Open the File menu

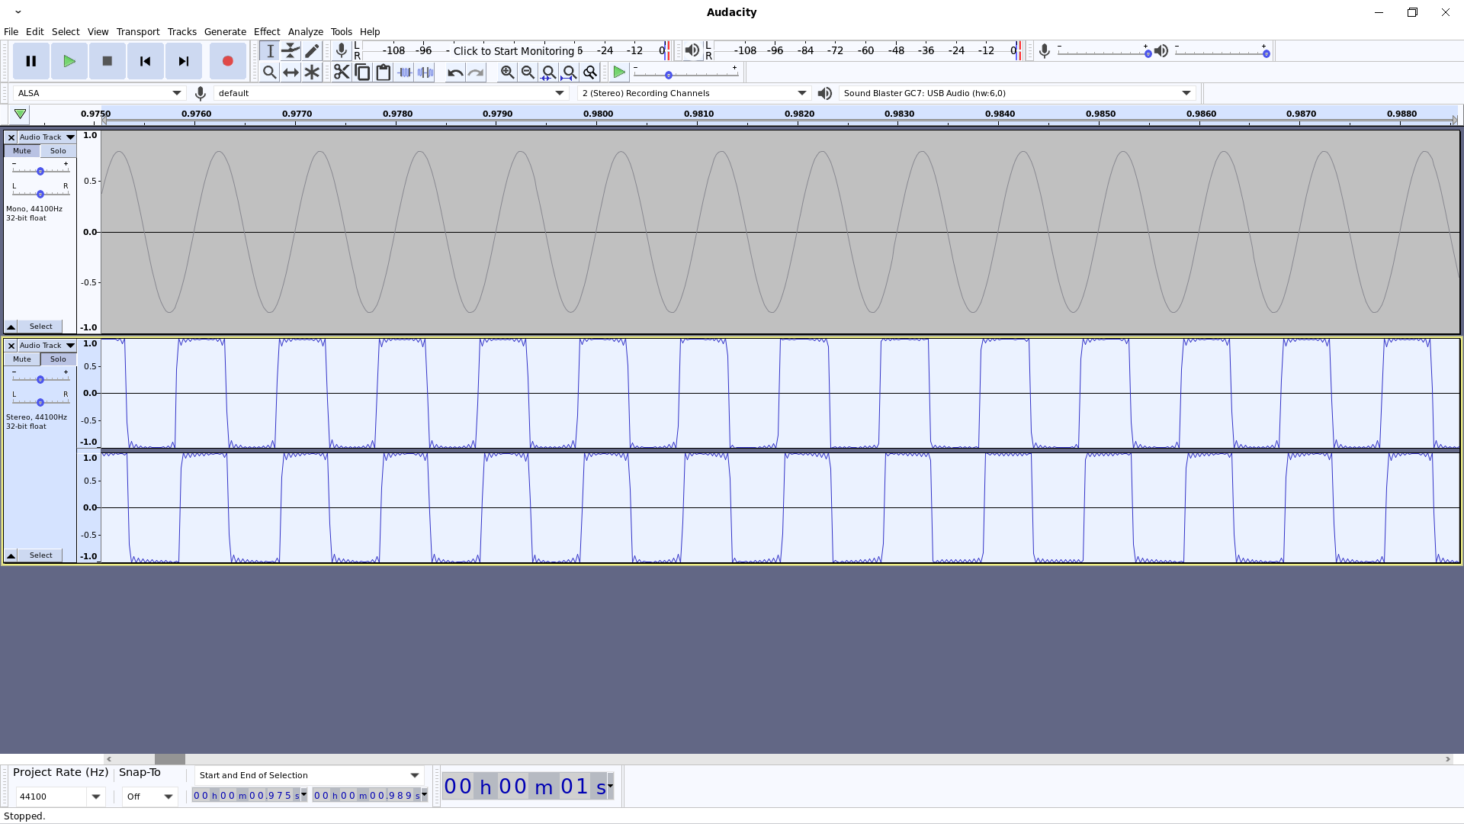pos(11,31)
